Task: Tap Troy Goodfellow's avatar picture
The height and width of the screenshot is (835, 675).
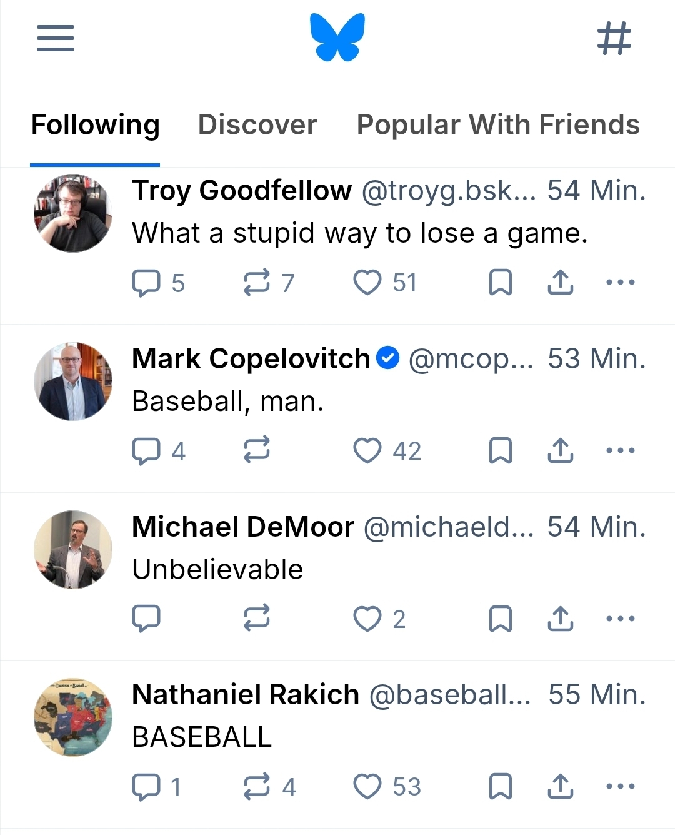Action: point(73,213)
